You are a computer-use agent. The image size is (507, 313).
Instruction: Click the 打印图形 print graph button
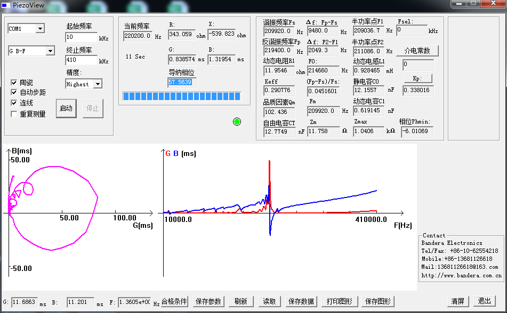tap(340, 301)
